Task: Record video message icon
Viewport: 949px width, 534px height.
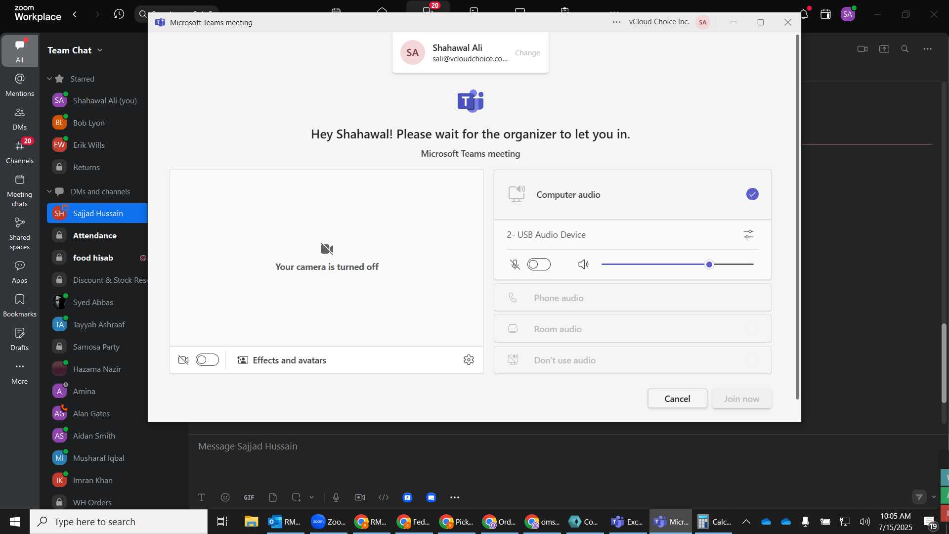Action: [360, 497]
